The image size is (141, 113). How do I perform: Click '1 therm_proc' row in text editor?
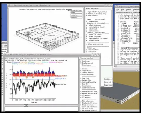point(130,25)
